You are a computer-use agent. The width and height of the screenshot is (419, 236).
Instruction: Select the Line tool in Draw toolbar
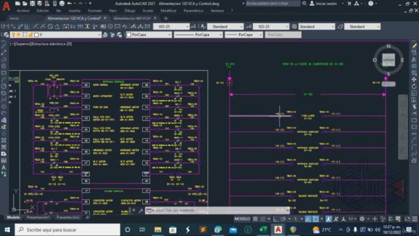point(3,46)
